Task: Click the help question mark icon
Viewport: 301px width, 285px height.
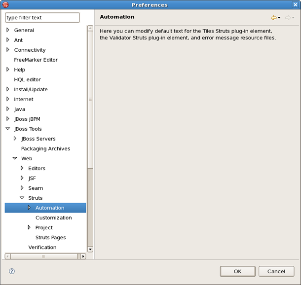Action: coord(12,271)
